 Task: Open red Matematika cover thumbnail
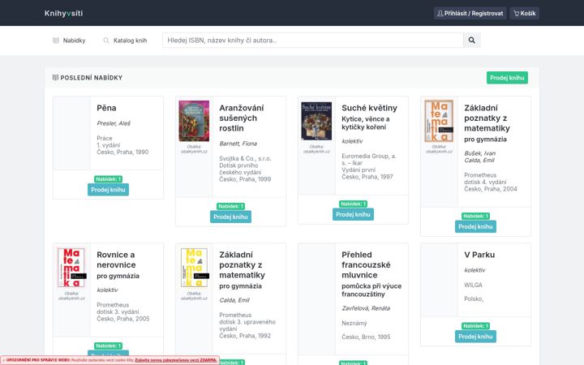coord(71,268)
